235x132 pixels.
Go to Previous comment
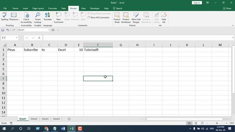tap(75, 16)
